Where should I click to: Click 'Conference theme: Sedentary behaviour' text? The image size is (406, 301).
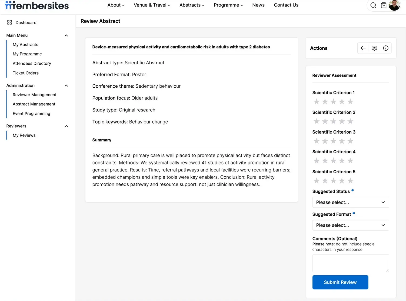(x=137, y=86)
